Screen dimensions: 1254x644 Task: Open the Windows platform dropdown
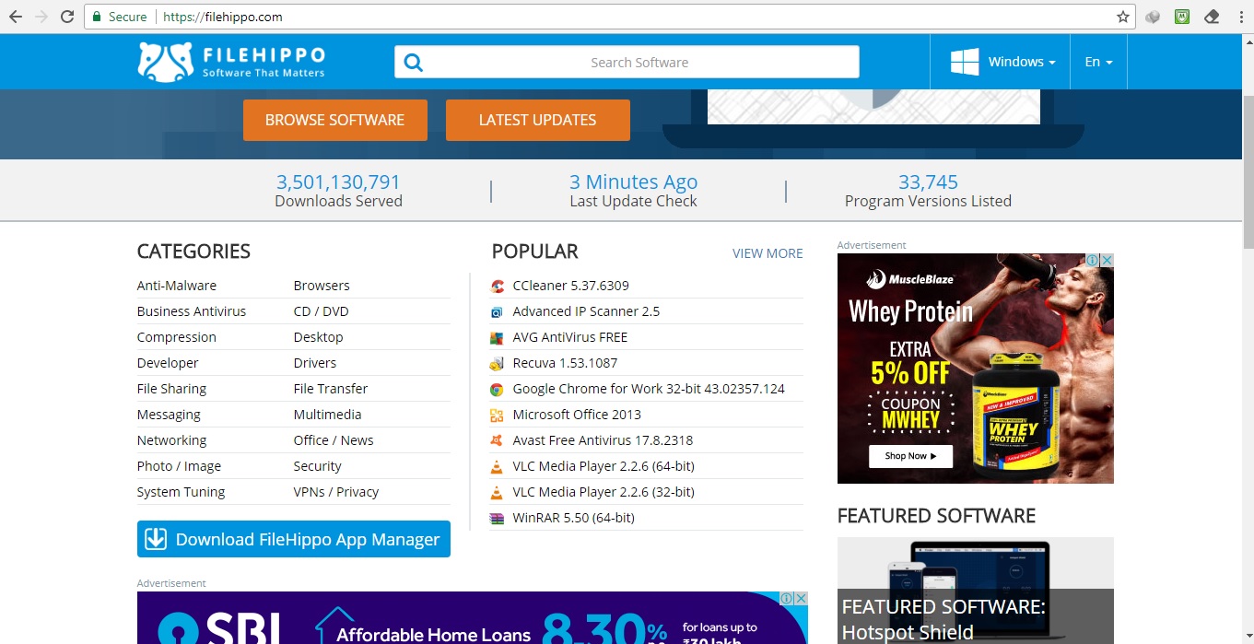point(1003,62)
